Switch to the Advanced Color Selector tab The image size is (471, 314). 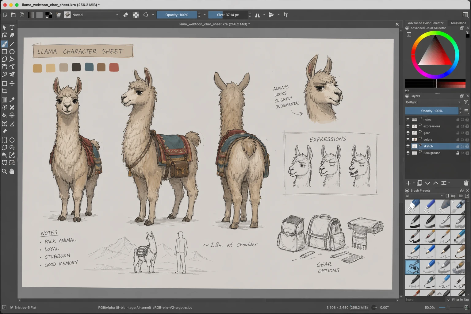tap(425, 23)
